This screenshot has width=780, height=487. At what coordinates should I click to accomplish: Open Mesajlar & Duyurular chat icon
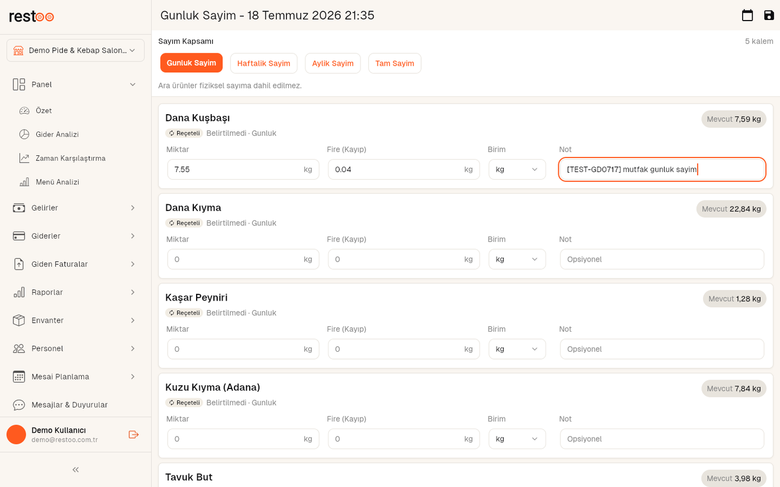click(x=19, y=405)
